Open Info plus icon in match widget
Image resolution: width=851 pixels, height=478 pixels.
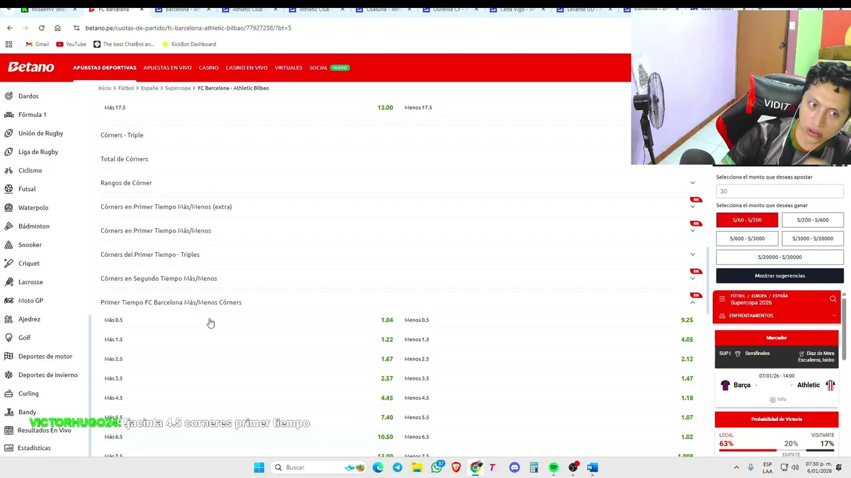[773, 400]
